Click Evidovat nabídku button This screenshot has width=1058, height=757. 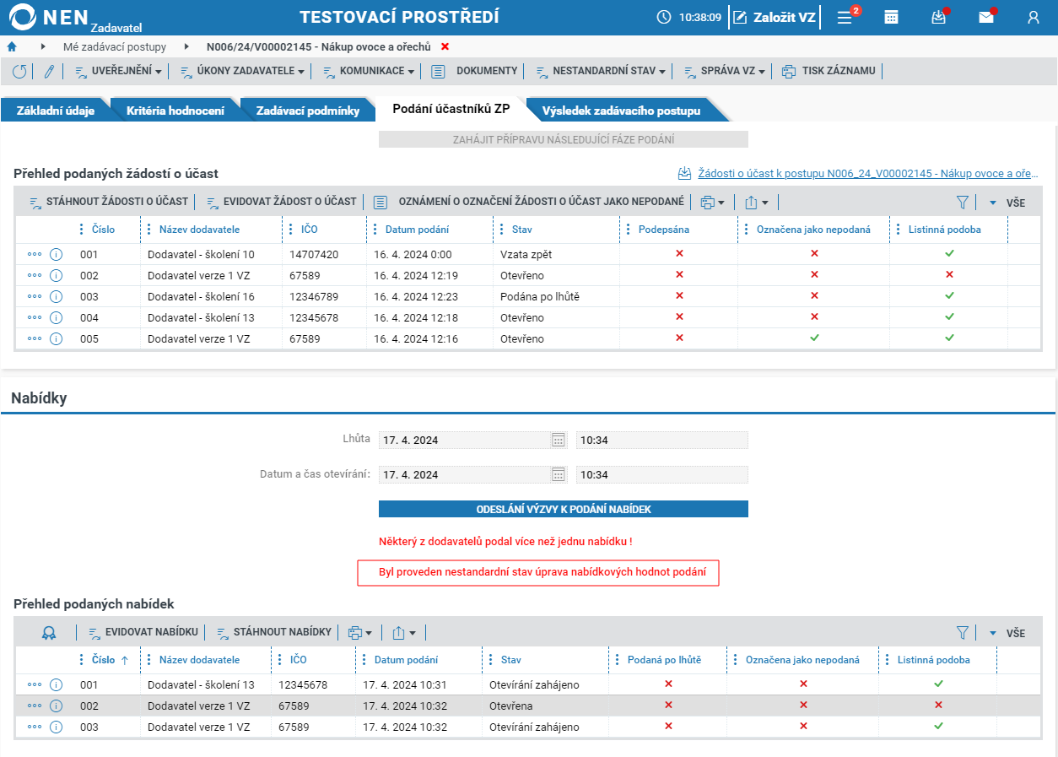(x=143, y=633)
